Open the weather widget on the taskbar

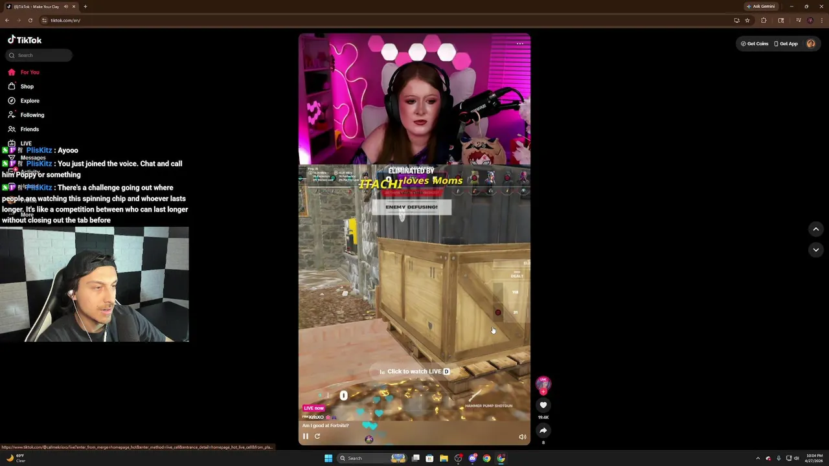click(x=16, y=458)
